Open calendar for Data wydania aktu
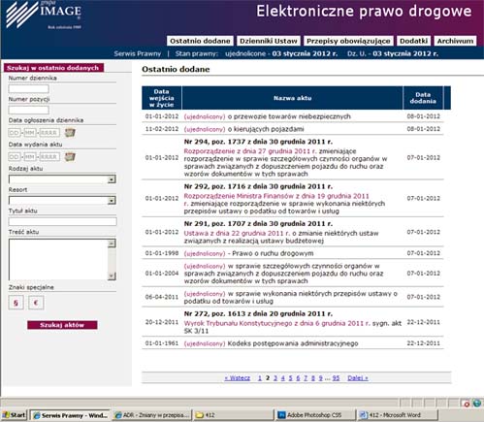This screenshot has height=422, width=484. click(x=70, y=157)
